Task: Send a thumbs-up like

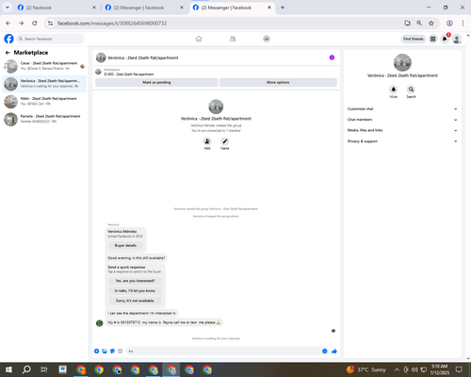Action: tap(334, 351)
